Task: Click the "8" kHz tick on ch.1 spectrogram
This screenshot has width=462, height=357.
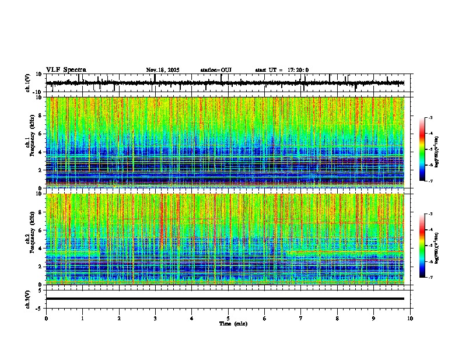Action: coord(41,116)
